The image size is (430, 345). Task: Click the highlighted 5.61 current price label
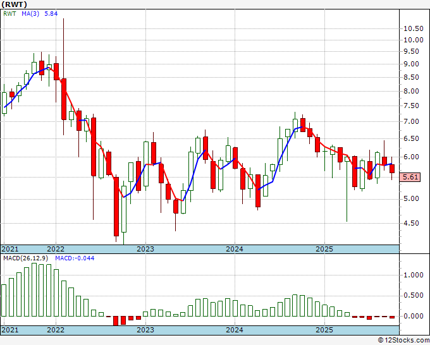coord(410,177)
